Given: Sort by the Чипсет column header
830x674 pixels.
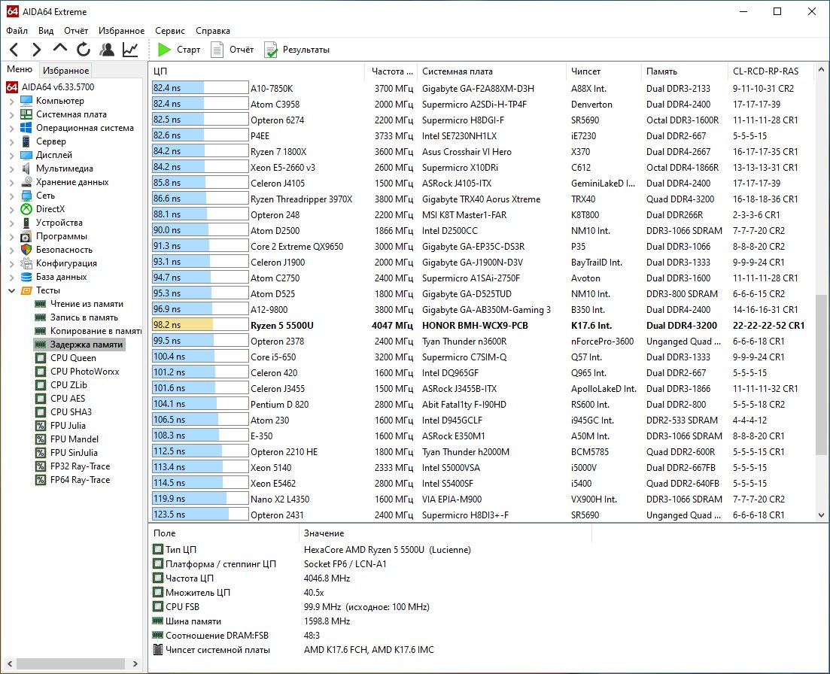Looking at the screenshot, I should (x=604, y=71).
